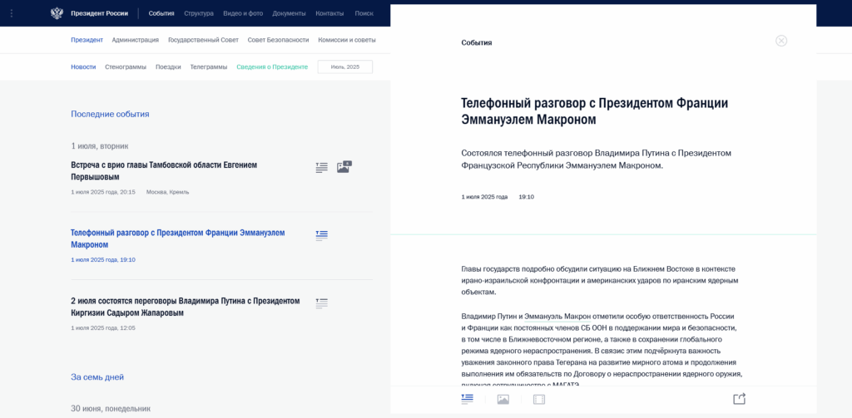The height and width of the screenshot is (418, 852).
Task: Open photo icon for Tambov governor meeting
Action: 344,167
